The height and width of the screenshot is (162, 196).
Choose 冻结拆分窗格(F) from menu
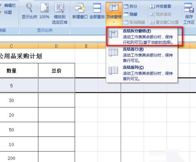click(x=142, y=36)
